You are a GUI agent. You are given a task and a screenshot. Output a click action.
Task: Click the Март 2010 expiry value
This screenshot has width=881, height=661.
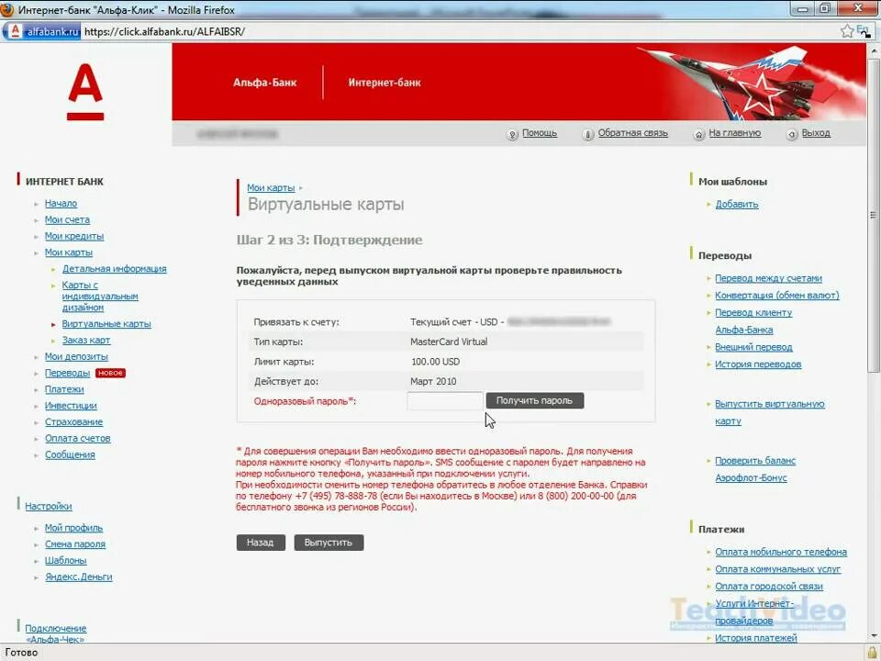tap(433, 381)
